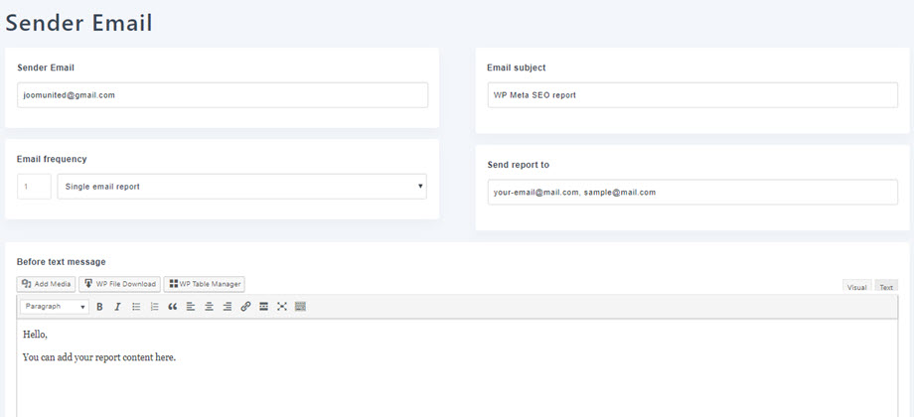The width and height of the screenshot is (914, 417).
Task: Insert a numbered list
Action: click(154, 307)
